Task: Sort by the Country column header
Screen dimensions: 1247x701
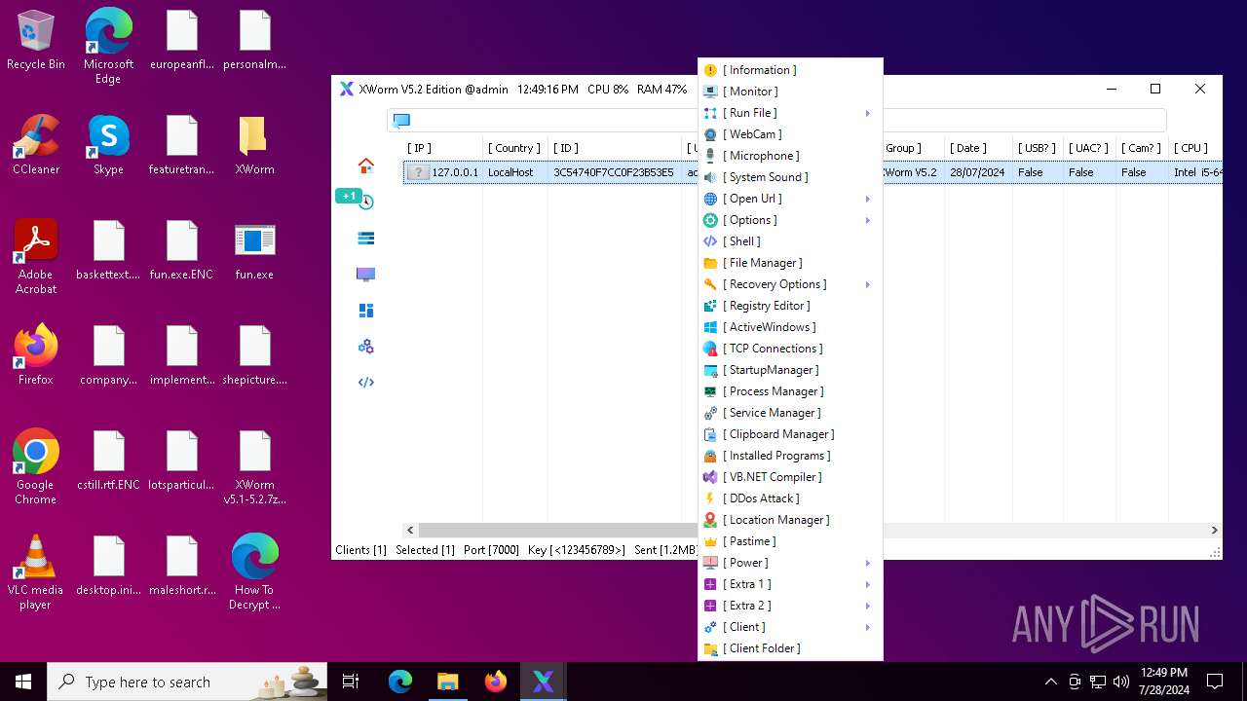Action: (514, 148)
